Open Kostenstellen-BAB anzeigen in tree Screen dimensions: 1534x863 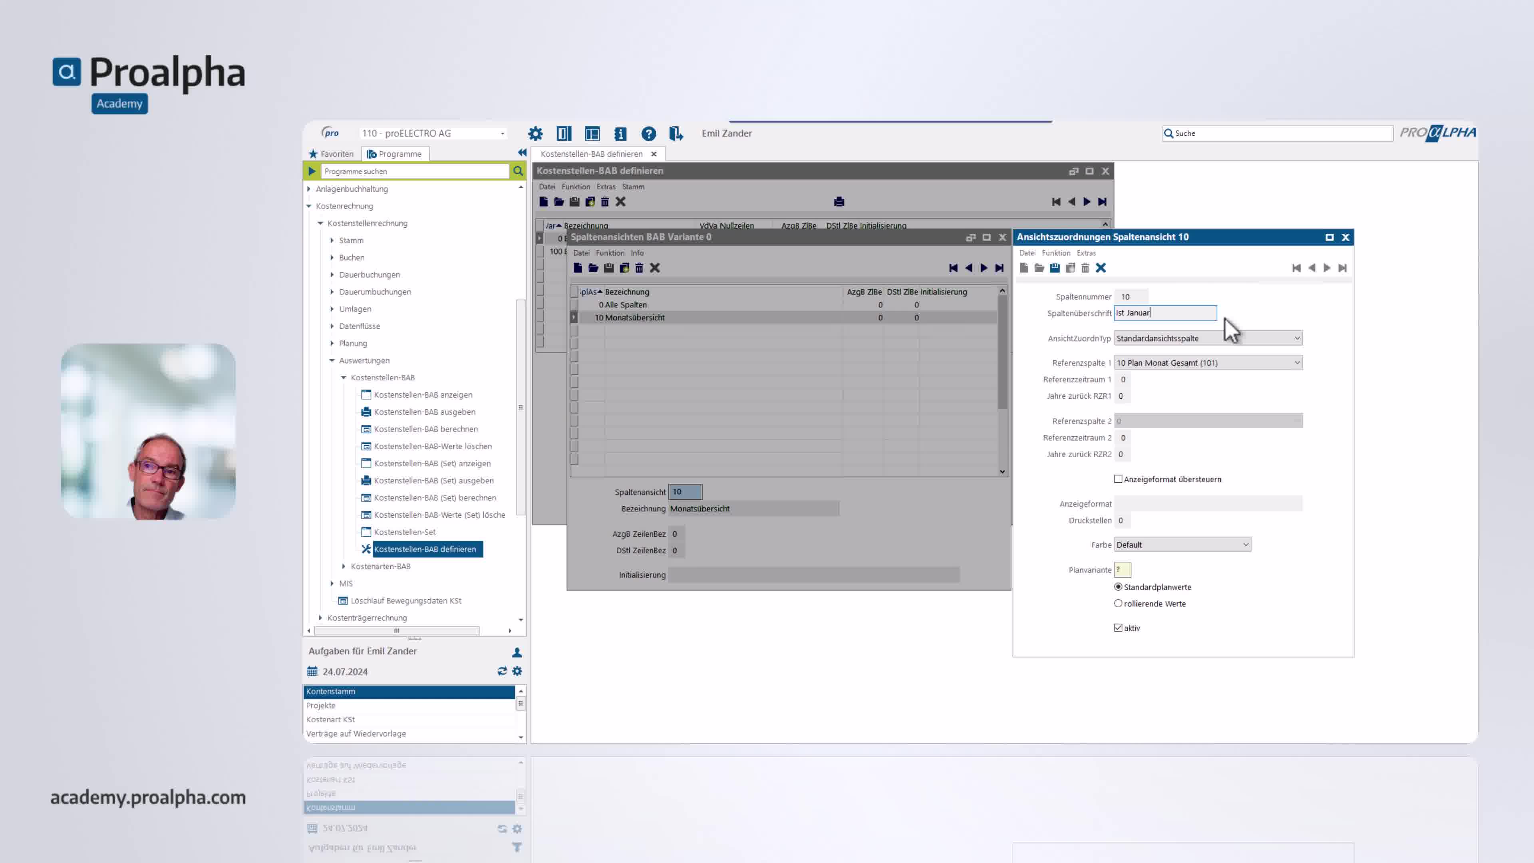(x=423, y=395)
